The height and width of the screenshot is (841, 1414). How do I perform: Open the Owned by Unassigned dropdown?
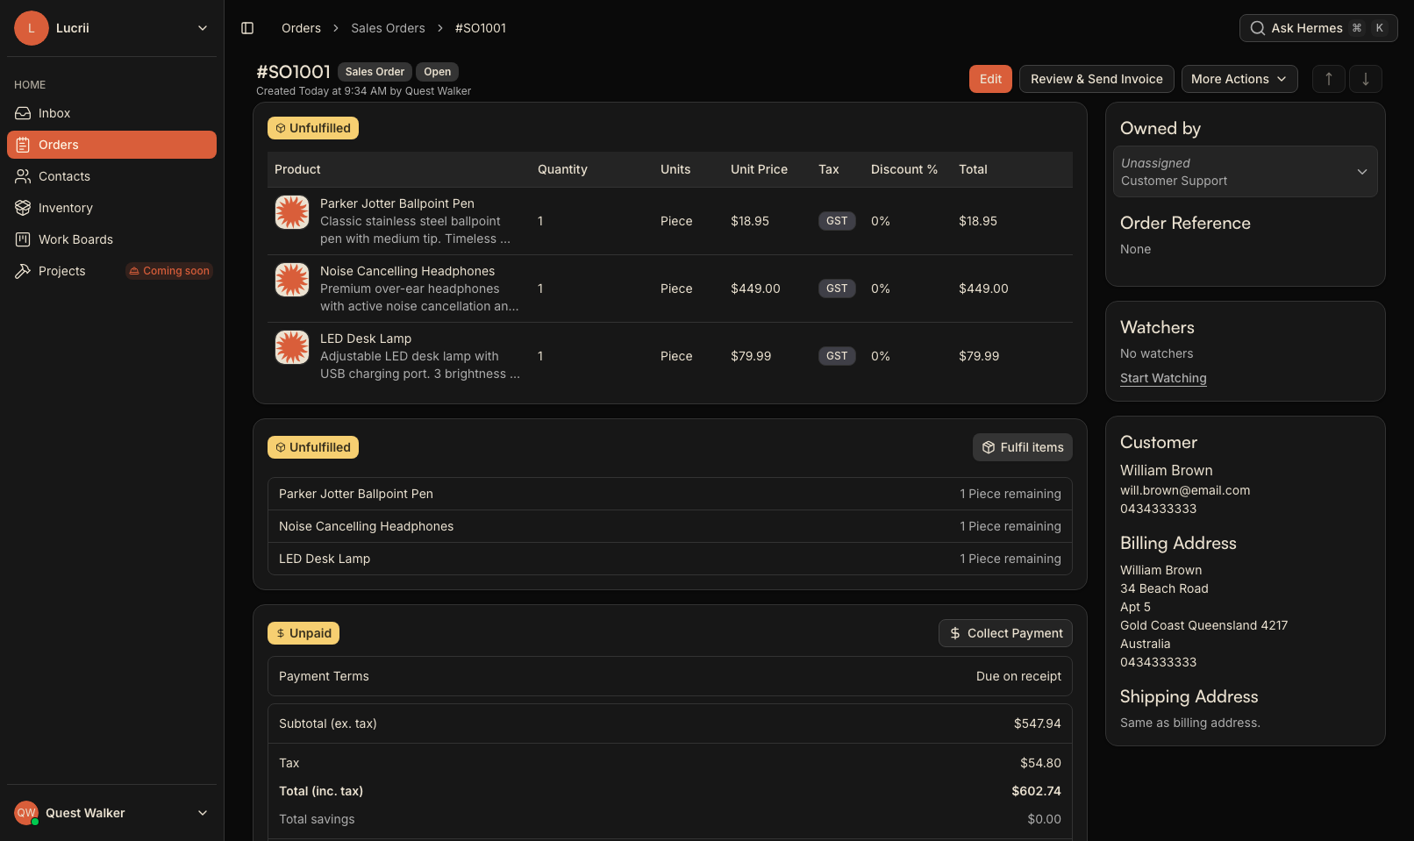pyautogui.click(x=1246, y=172)
